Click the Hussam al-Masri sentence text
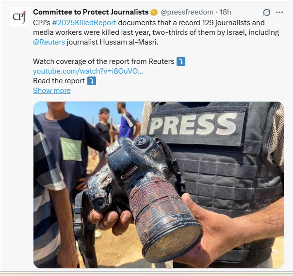Screen dimensions: 293x276 113,42
